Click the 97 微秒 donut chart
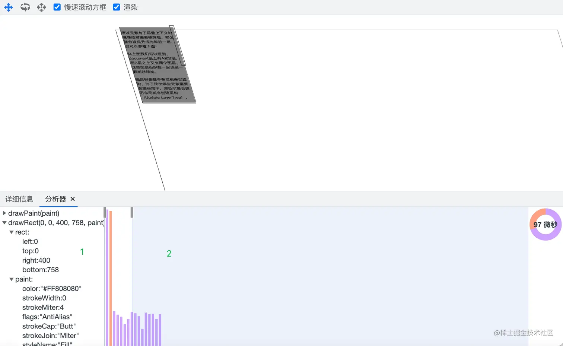563x346 pixels. click(x=545, y=225)
